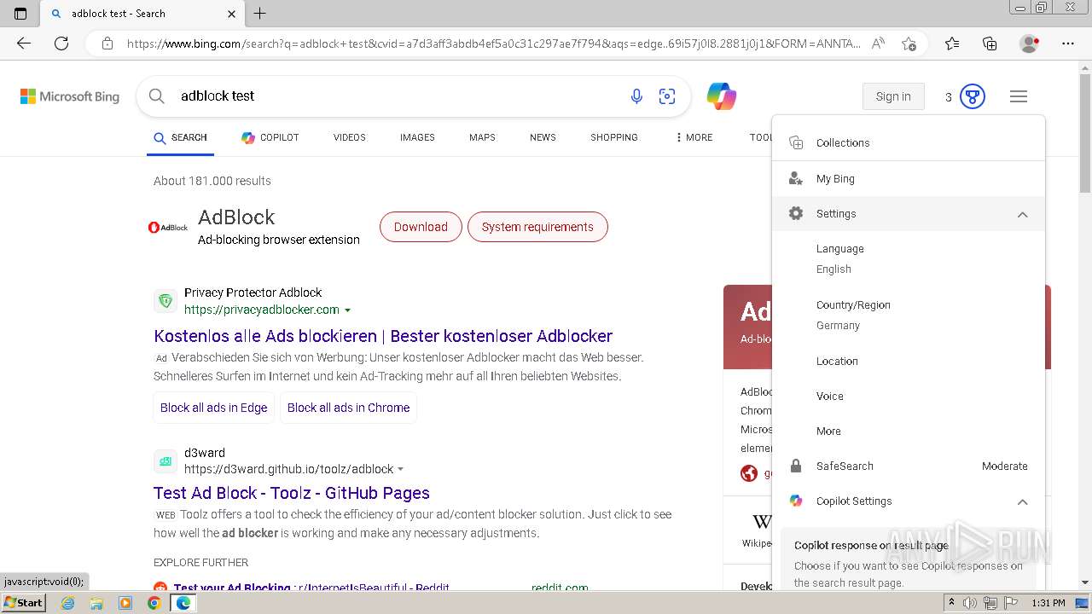Screen dimensions: 1092x614
Task: View site information lock icon
Action: pyautogui.click(x=107, y=43)
